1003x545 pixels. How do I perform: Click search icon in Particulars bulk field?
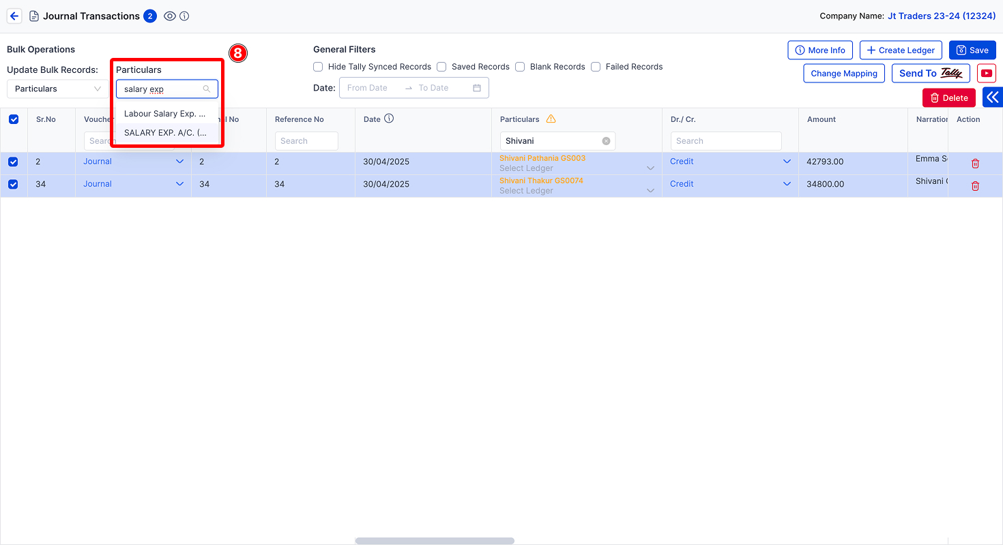207,89
